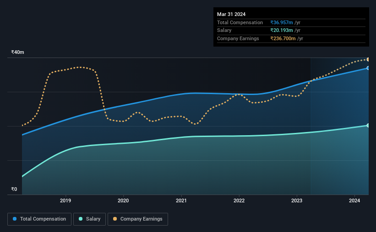
Task: Click the Salary tooltip row label
Action: [224, 31]
